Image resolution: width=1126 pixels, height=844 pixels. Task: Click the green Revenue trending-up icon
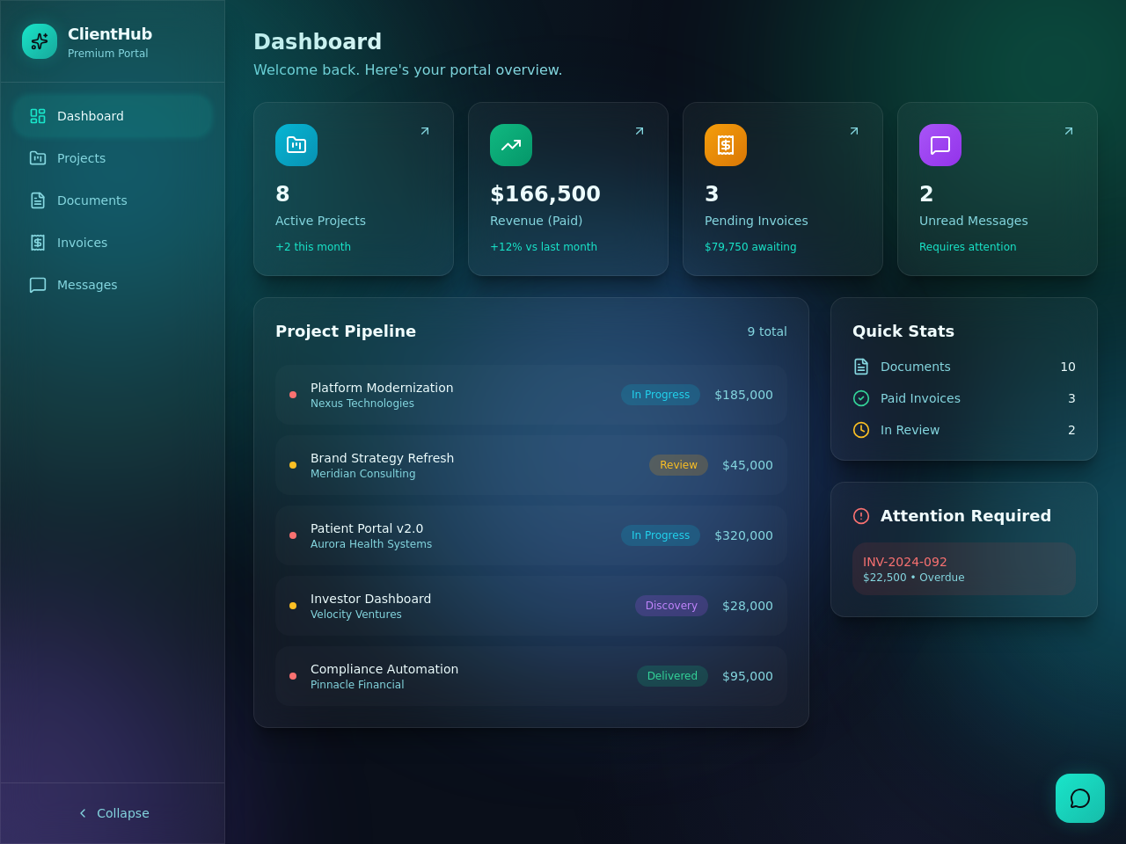511,145
